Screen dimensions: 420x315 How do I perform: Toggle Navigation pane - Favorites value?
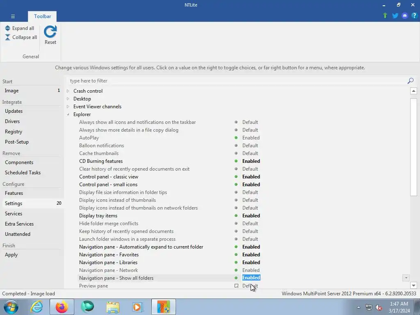(251, 254)
